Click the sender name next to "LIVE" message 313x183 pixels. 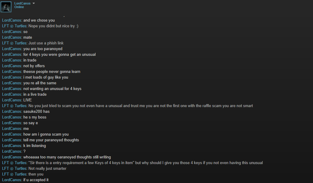click(x=12, y=100)
